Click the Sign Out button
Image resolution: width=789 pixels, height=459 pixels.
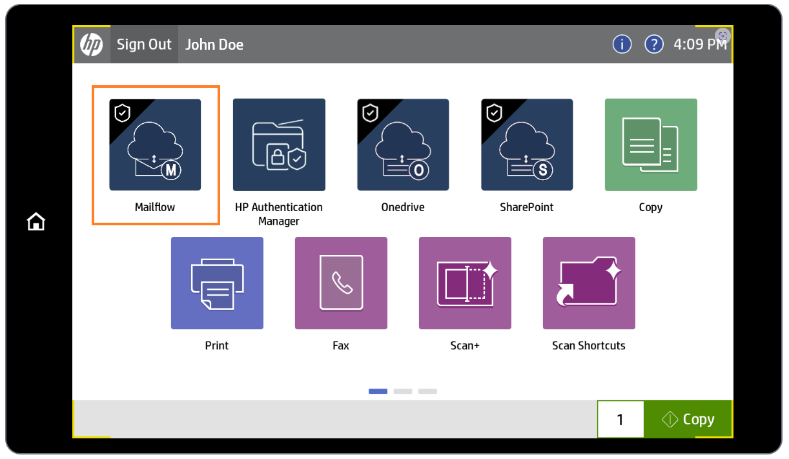click(x=144, y=45)
